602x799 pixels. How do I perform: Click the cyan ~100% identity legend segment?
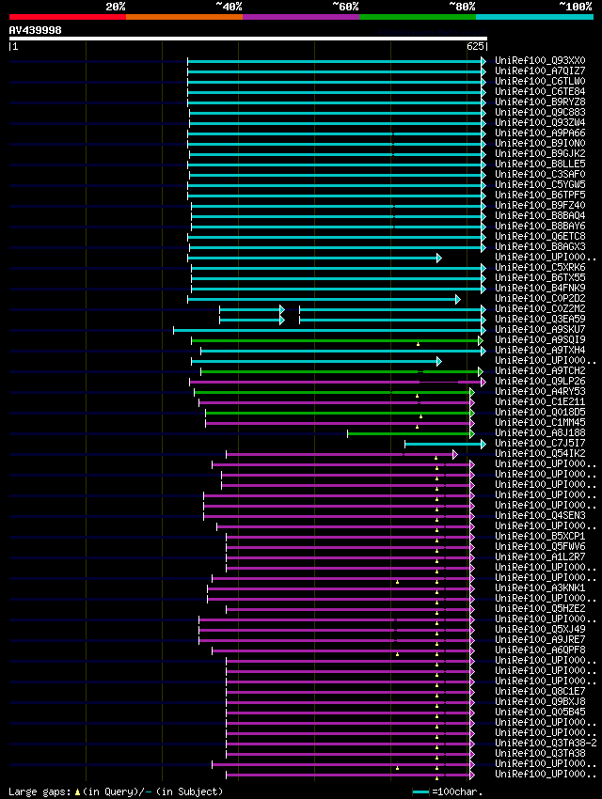534,17
